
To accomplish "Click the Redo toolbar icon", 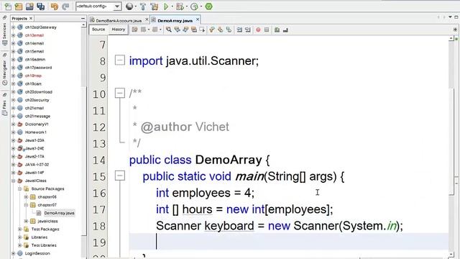I will [x=65, y=6].
